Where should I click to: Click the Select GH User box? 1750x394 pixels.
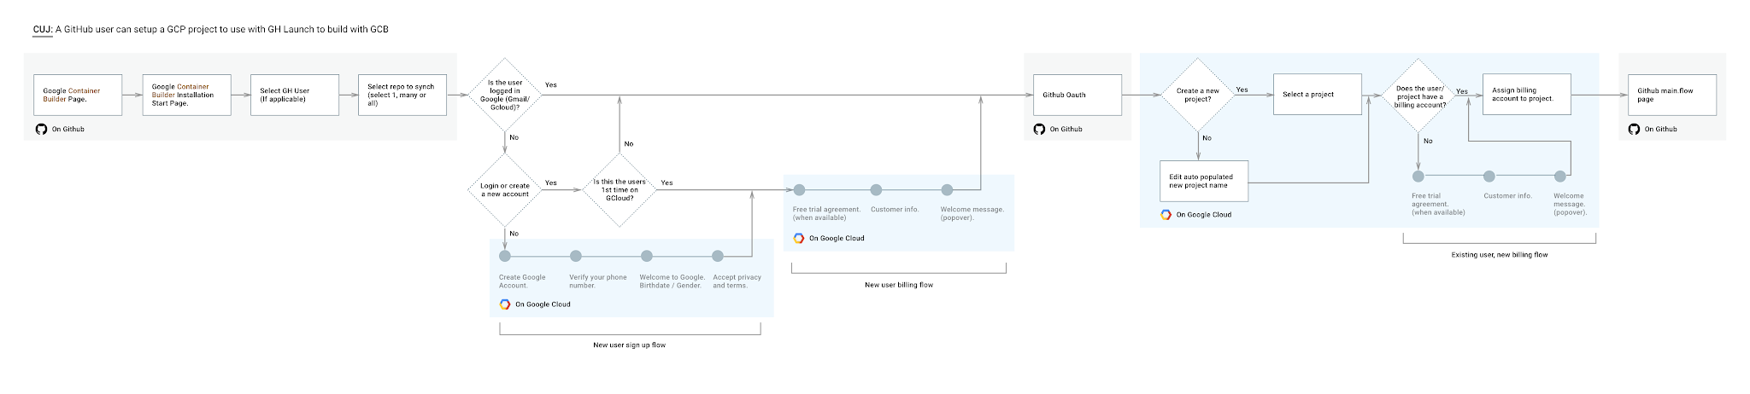coord(295,95)
